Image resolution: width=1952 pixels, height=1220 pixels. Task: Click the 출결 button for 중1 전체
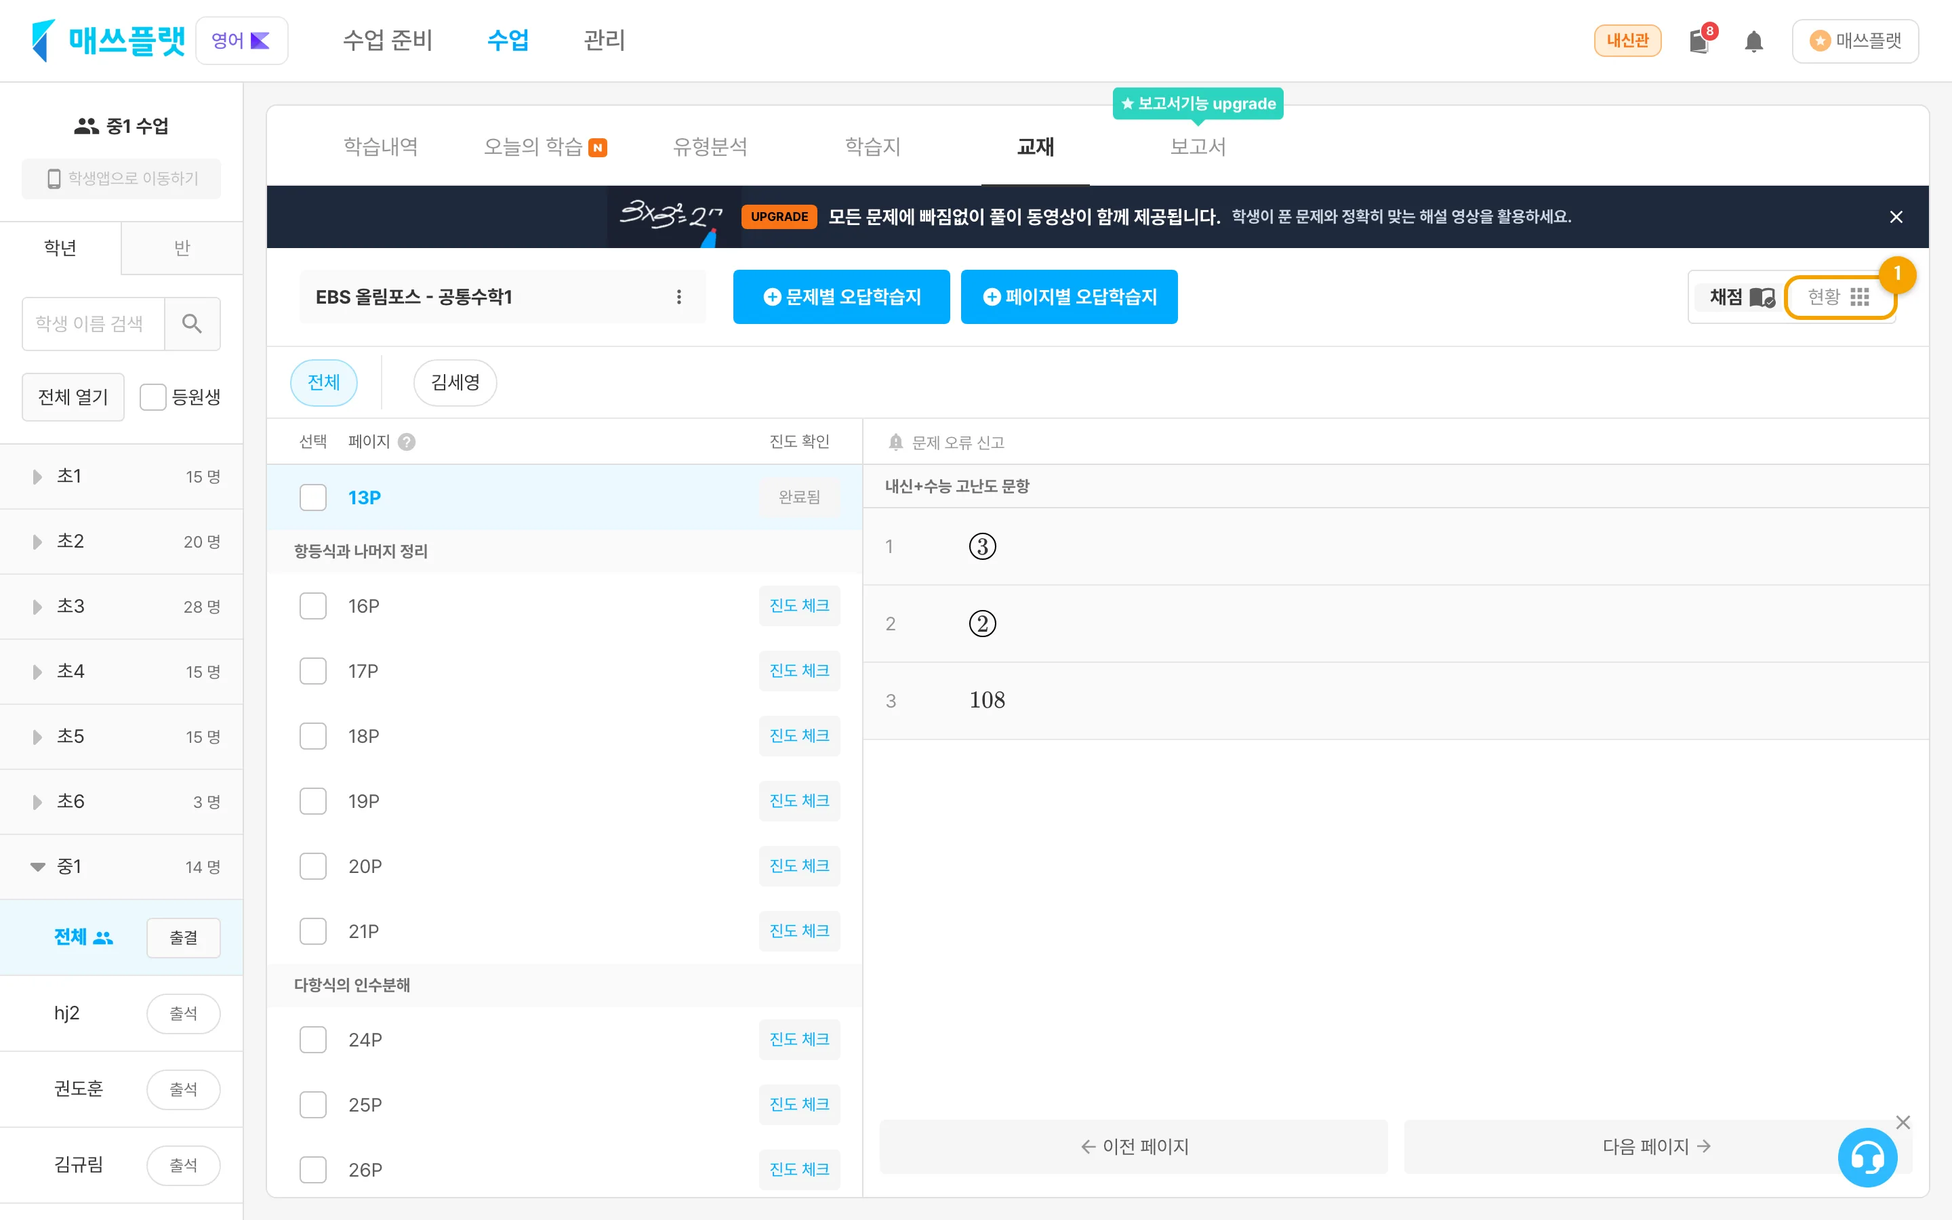pos(183,937)
